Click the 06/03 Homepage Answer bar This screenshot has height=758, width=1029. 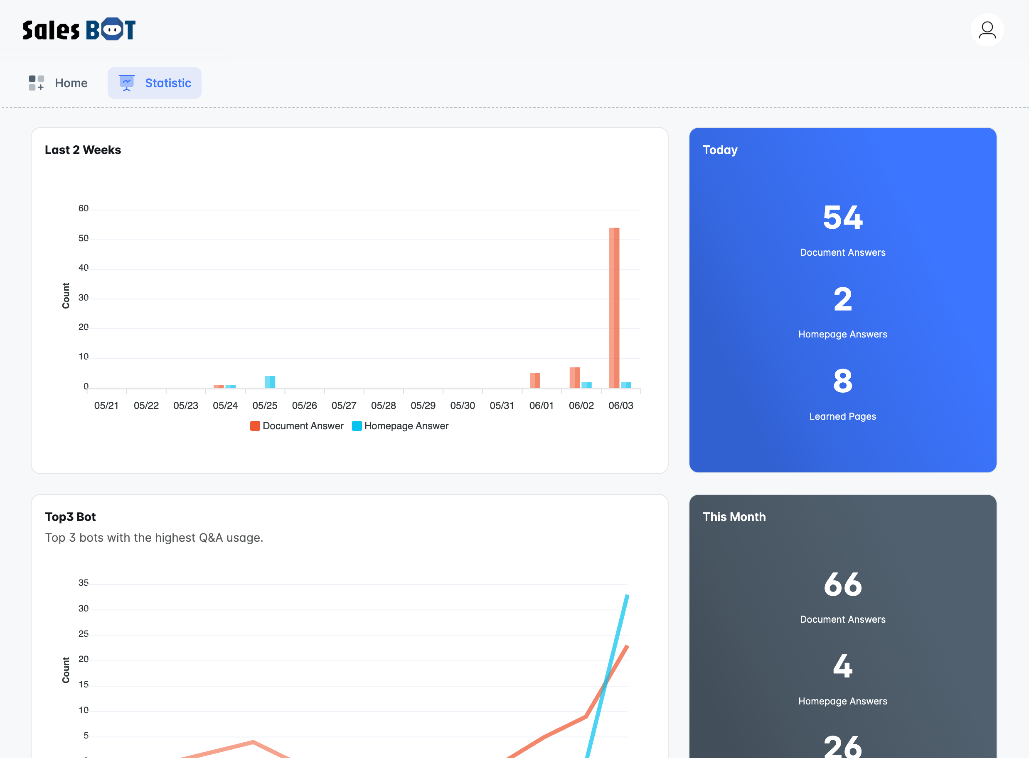pyautogui.click(x=626, y=385)
